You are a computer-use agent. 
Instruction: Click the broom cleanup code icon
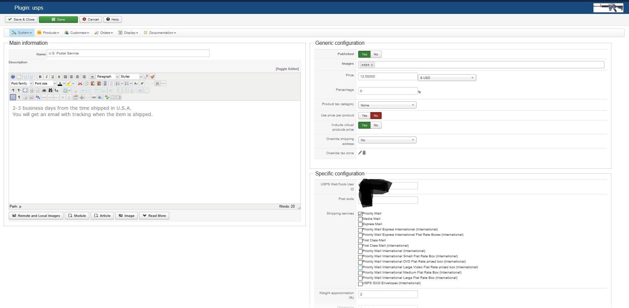pyautogui.click(x=152, y=77)
